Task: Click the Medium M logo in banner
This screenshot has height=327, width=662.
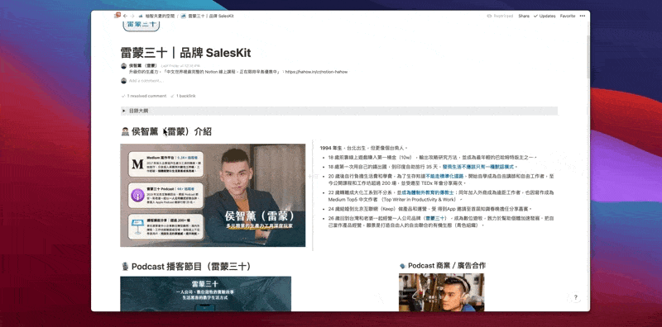Action: [137, 164]
